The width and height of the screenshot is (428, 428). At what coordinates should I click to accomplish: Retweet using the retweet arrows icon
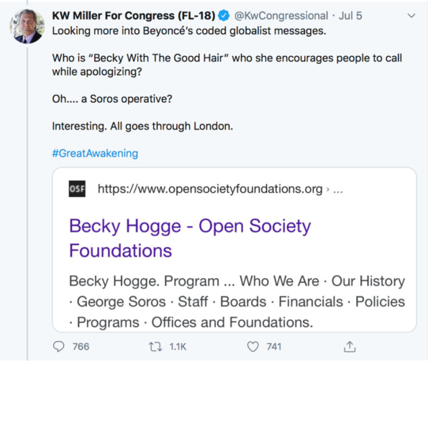(x=155, y=347)
